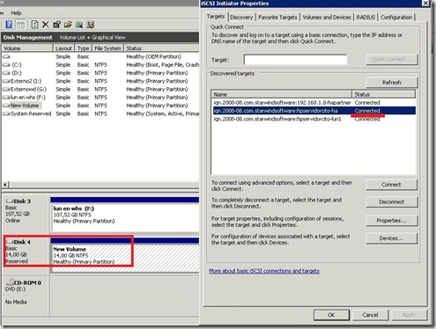Click the File System column header

[107, 48]
